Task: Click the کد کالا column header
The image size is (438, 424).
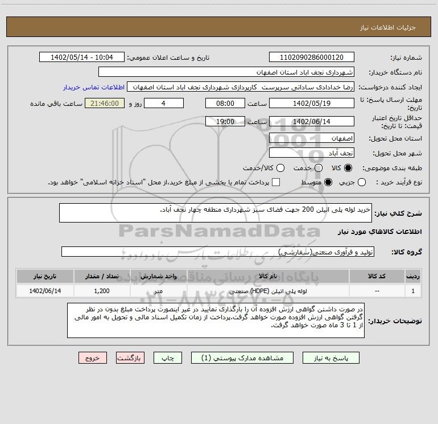Action: [x=377, y=277]
